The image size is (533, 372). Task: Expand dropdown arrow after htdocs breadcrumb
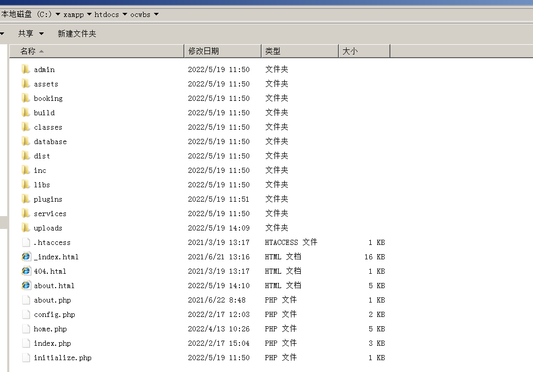pos(125,14)
